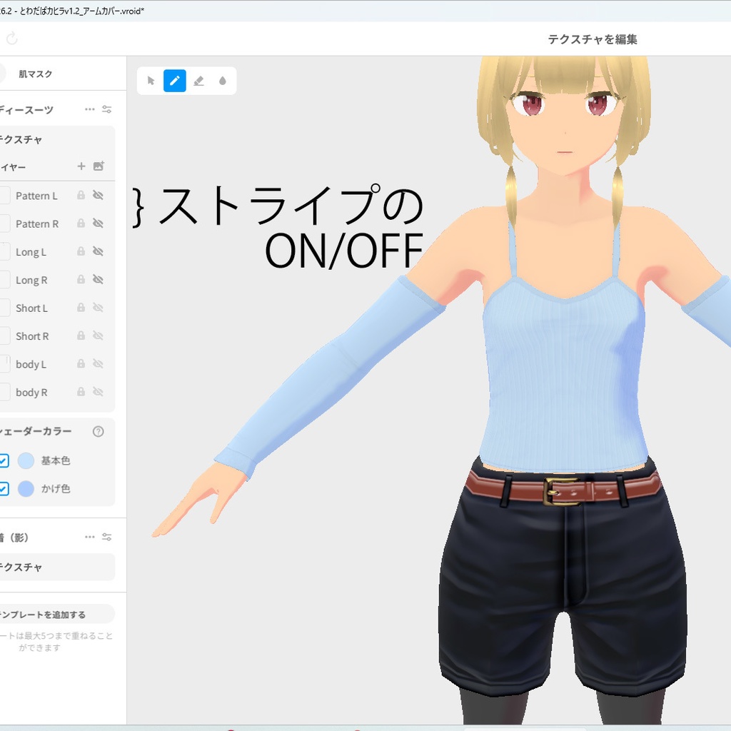Disable the 基本色 shader color checkbox
731x731 pixels.
coord(3,460)
